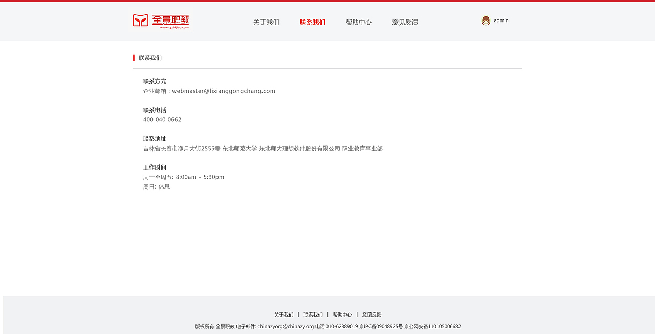The height and width of the screenshot is (334, 655).
Task: Click webmaster@lixianggongchang.com email link
Action: tap(224, 91)
